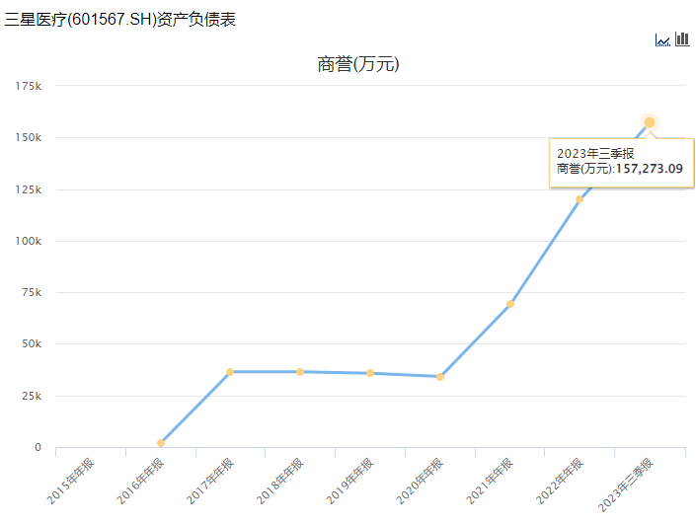Image resolution: width=696 pixels, height=524 pixels.
Task: Click the tooltip value 157,273.09
Action: [650, 169]
